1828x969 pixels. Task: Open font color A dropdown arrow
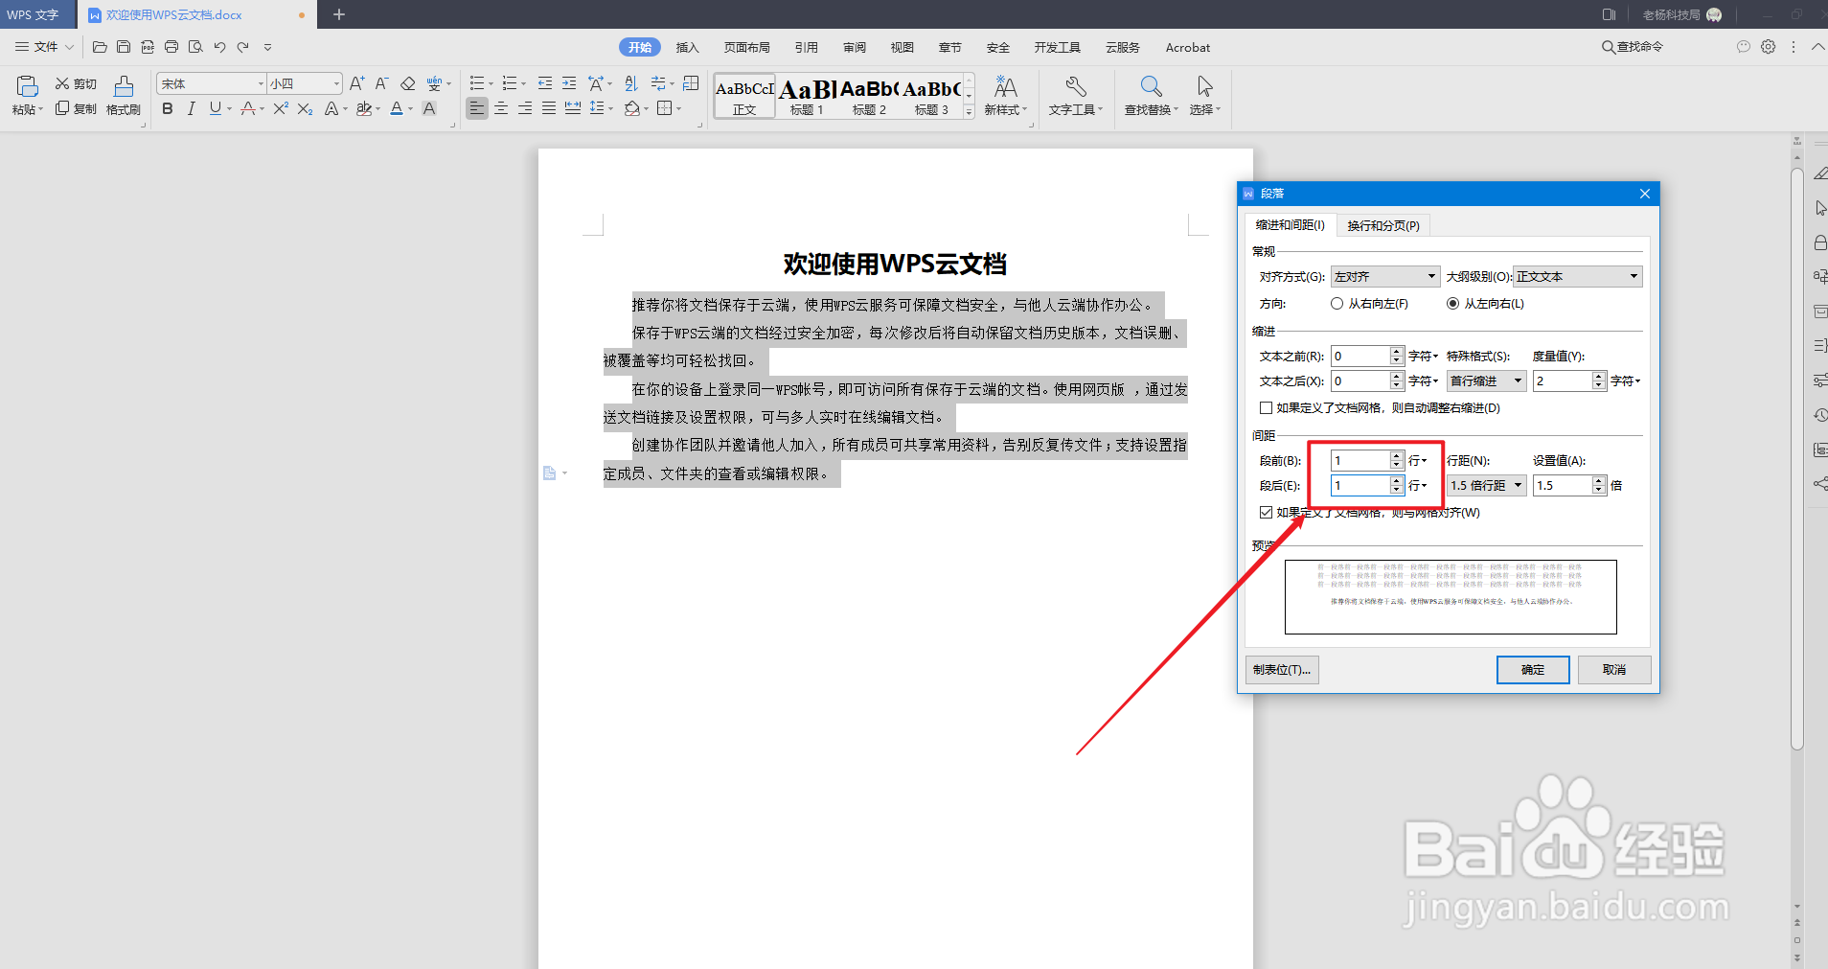click(x=410, y=109)
